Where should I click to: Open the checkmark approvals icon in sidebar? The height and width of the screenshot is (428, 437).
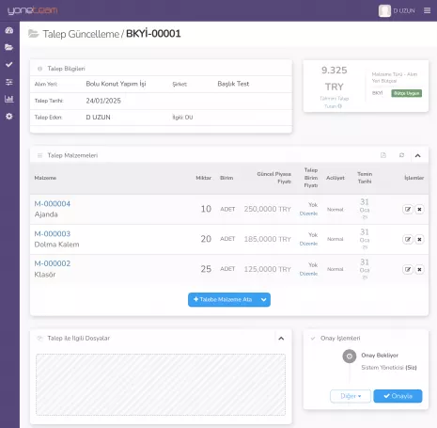coord(9,64)
